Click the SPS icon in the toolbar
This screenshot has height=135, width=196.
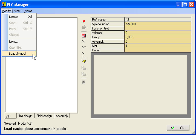[83, 82]
